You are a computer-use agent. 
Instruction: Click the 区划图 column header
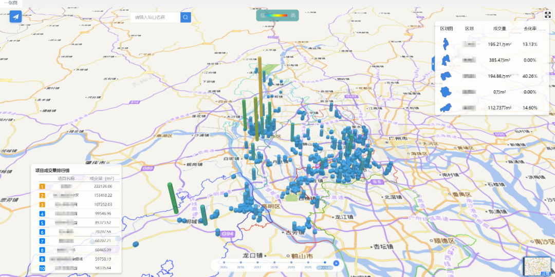[447, 29]
